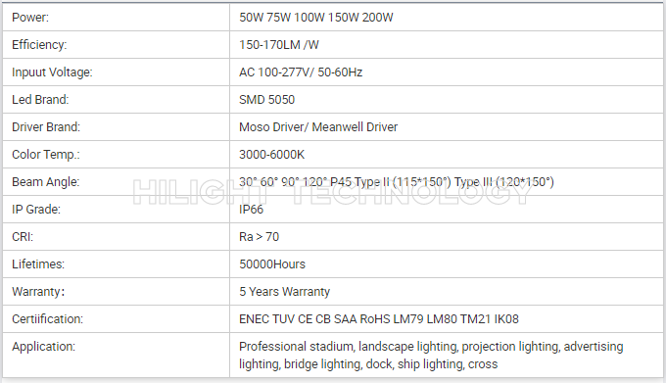Click the AC 100-277V/ 50-60Hz value
This screenshot has height=383, width=666.
click(301, 72)
